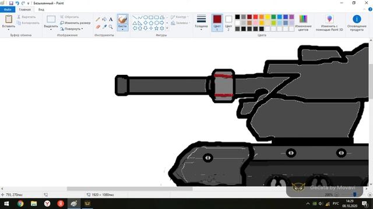Click the Save icon in quick access toolbar
This screenshot has width=373, height=209.
coord(11,3)
